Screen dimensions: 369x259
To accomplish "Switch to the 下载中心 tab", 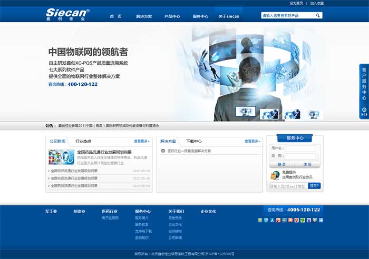I will pyautogui.click(x=194, y=141).
